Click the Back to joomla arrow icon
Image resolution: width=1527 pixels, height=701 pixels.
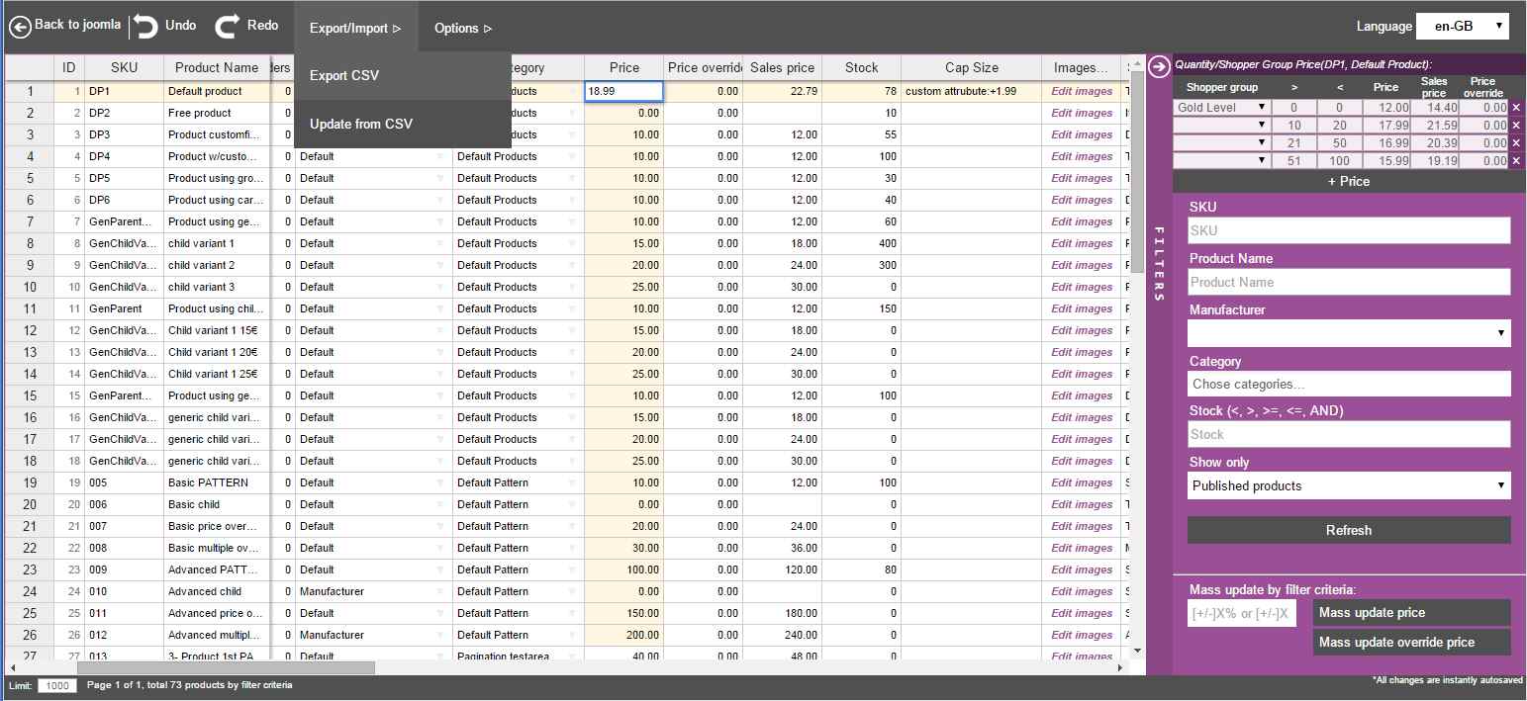20,27
